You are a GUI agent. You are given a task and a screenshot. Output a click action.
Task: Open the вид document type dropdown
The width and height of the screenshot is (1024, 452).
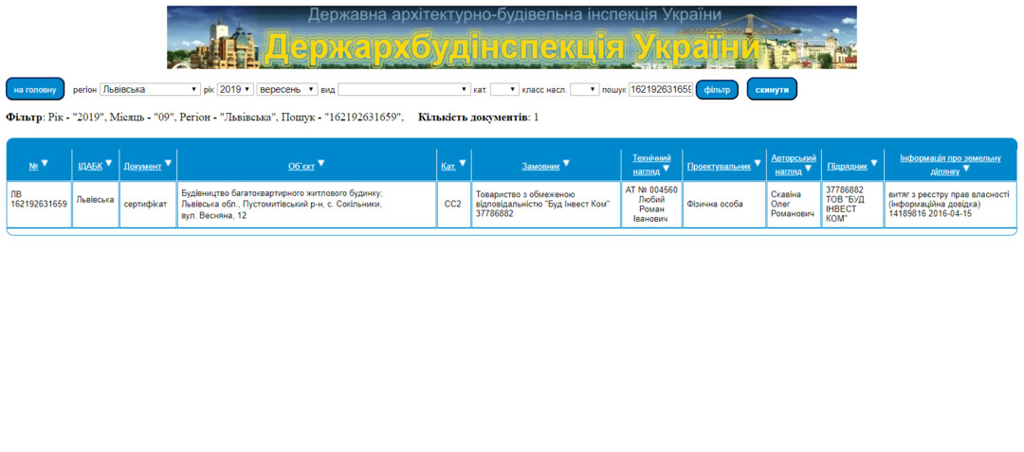pyautogui.click(x=404, y=89)
